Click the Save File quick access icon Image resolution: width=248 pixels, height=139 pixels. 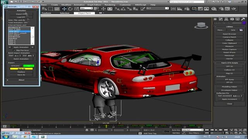(x=21, y=2)
